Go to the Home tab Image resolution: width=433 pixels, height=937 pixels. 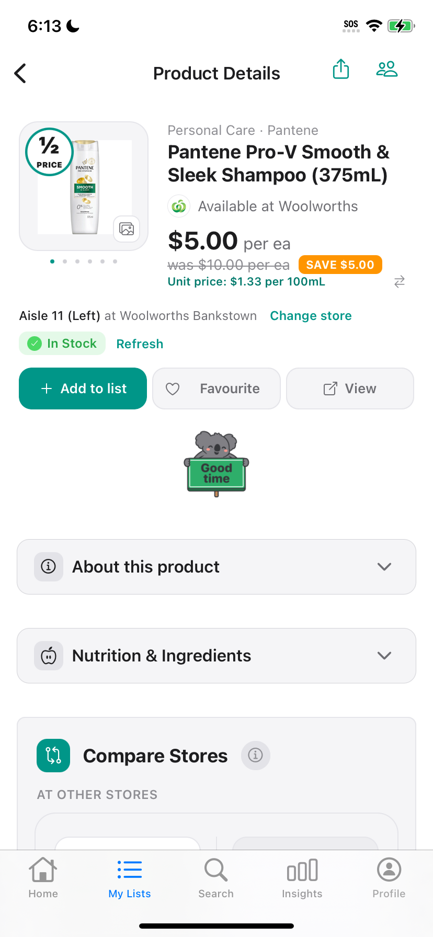[x=43, y=878]
